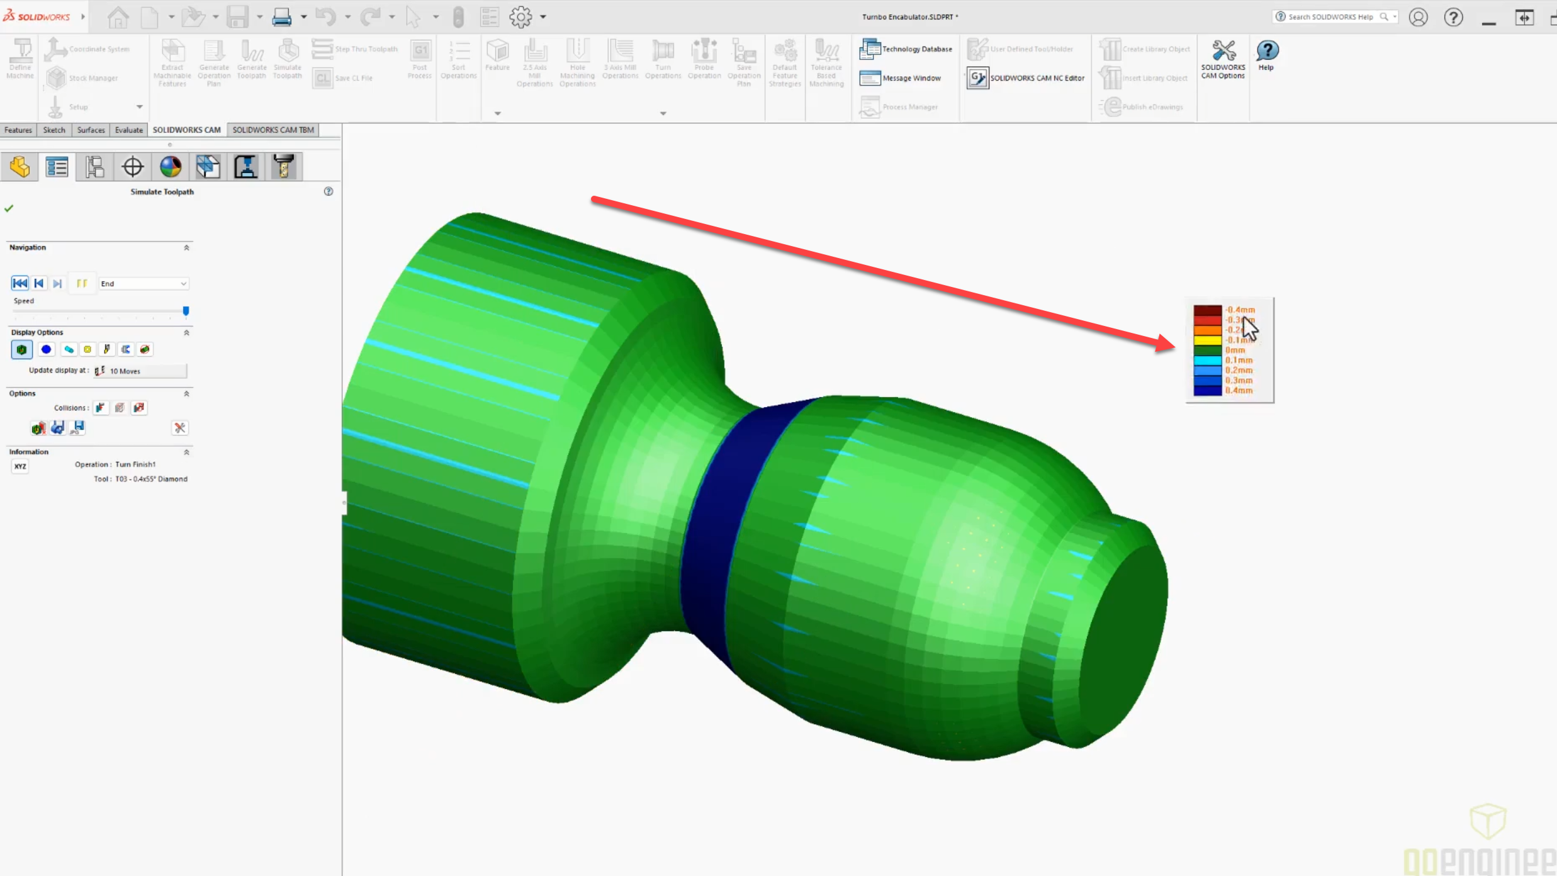Toggle stock display option button
The image size is (1557, 876).
pyautogui.click(x=21, y=349)
